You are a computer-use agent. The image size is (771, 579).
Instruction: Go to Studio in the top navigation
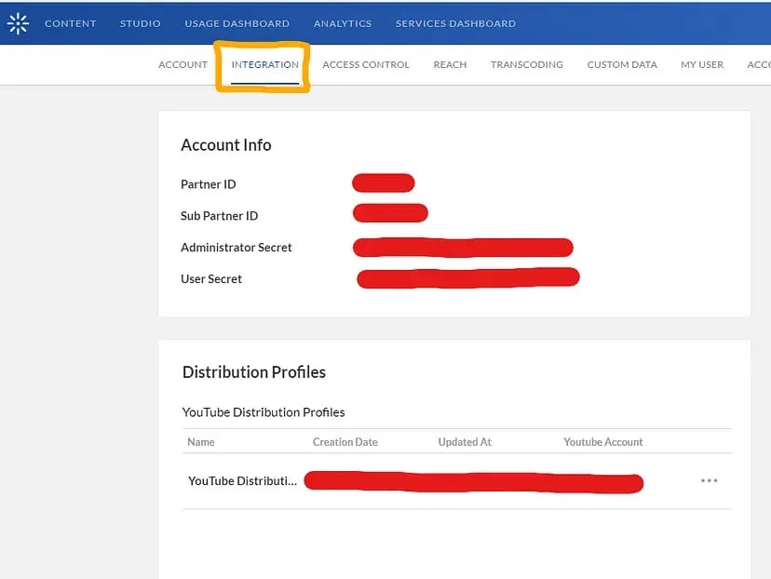click(x=141, y=23)
